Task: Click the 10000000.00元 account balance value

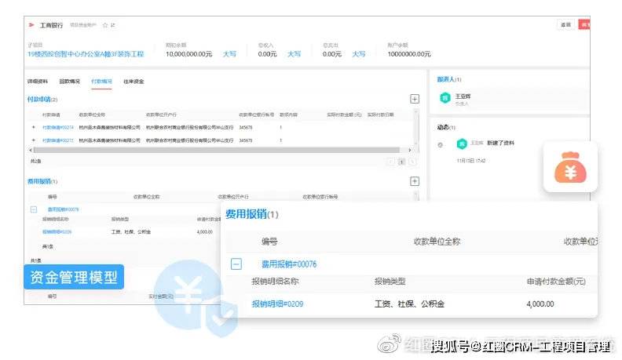Action: point(409,54)
